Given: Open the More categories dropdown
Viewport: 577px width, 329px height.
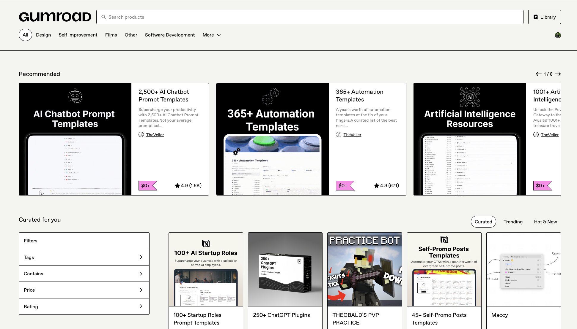Looking at the screenshot, I should [211, 35].
